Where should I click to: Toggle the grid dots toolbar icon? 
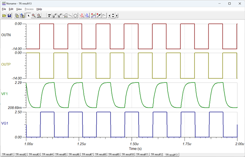[44, 16]
